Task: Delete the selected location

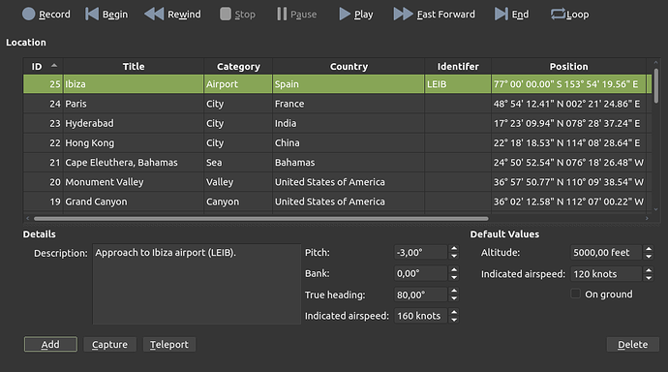Action: click(x=632, y=344)
